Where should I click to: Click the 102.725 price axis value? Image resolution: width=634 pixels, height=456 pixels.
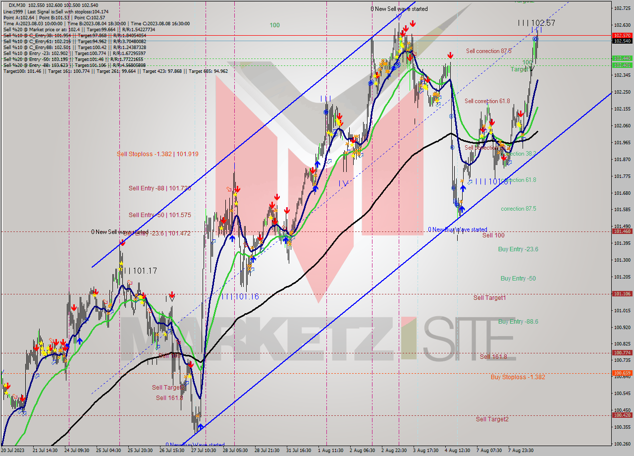(622, 8)
